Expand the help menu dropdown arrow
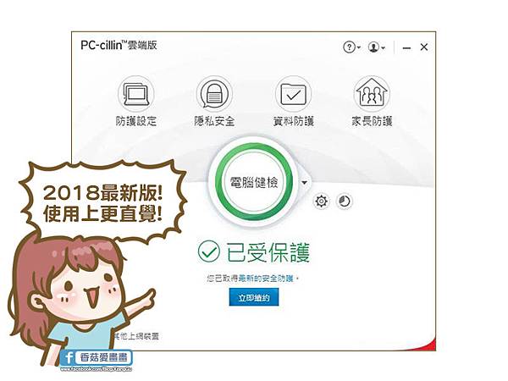Viewport: 508px width, 381px height. click(358, 47)
